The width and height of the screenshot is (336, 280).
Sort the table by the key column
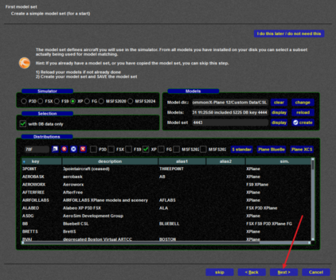[41, 161]
